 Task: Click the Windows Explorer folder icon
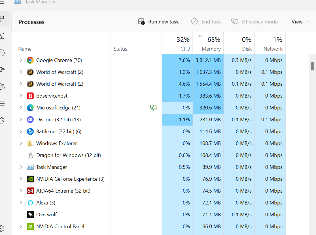(30, 143)
